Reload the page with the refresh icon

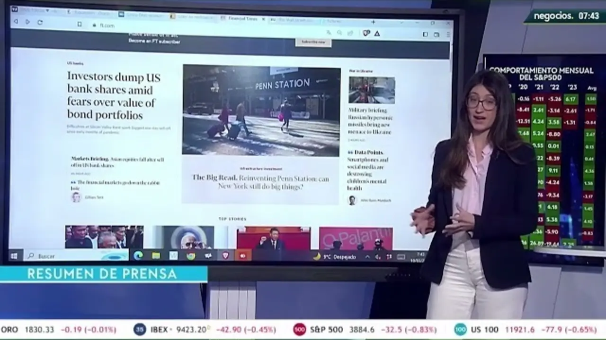click(40, 22)
